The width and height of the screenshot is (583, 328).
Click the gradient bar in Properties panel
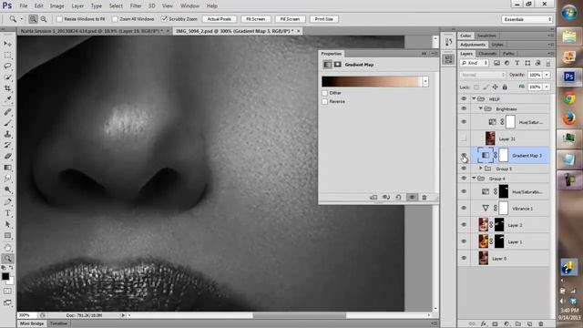coord(372,81)
